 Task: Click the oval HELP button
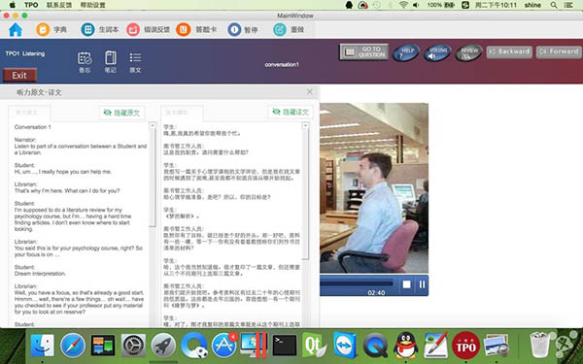click(406, 52)
